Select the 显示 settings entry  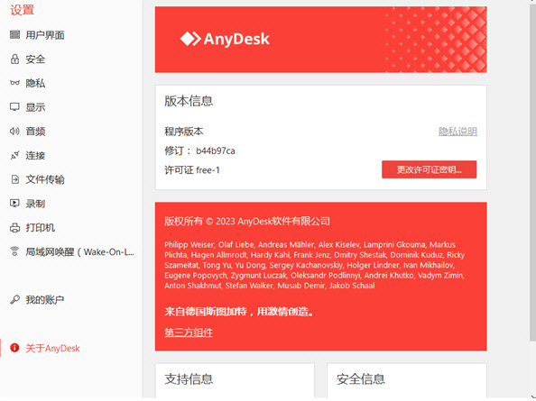(35, 107)
